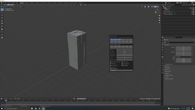Click the viewport zoom magnifier icon
Viewport: 195px width, 110px height.
pyautogui.click(x=159, y=16)
